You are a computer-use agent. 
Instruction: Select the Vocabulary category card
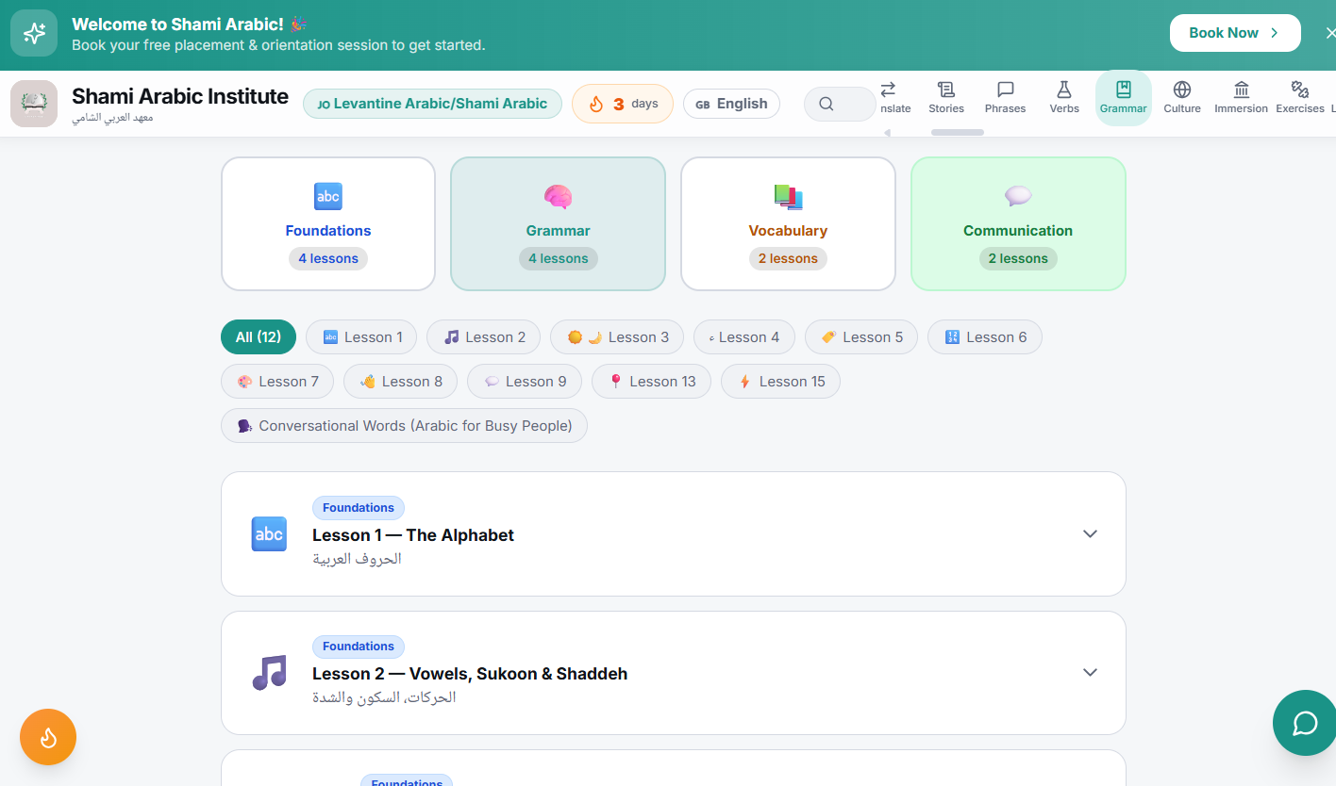pos(788,223)
